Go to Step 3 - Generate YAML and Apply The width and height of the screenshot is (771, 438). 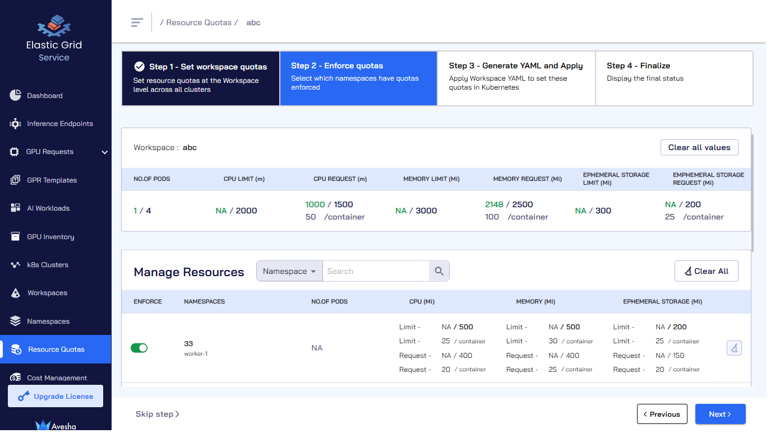coord(516,78)
